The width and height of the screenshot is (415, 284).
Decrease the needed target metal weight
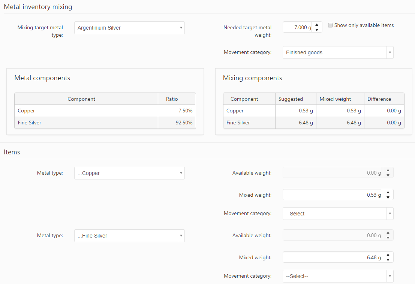(317, 30)
